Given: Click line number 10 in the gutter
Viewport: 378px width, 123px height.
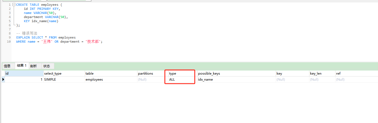Looking at the screenshot, I should tap(9, 42).
